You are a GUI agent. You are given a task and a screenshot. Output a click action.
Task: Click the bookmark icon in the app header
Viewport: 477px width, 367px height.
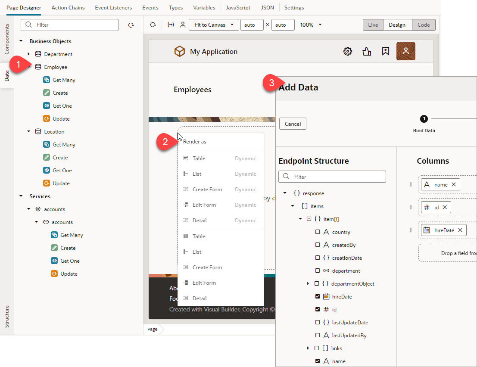pyautogui.click(x=385, y=51)
